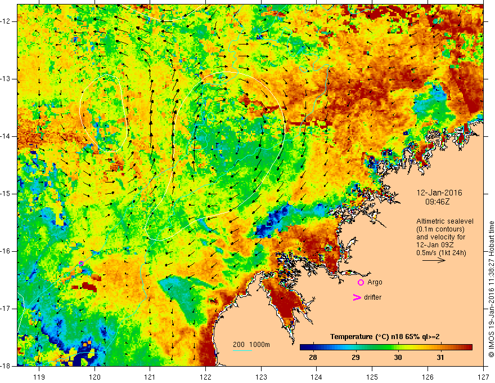Click the cyan isobath legend line

coord(242,351)
